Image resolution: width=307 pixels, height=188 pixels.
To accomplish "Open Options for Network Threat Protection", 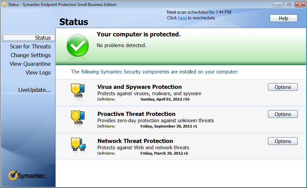I will [x=283, y=141].
